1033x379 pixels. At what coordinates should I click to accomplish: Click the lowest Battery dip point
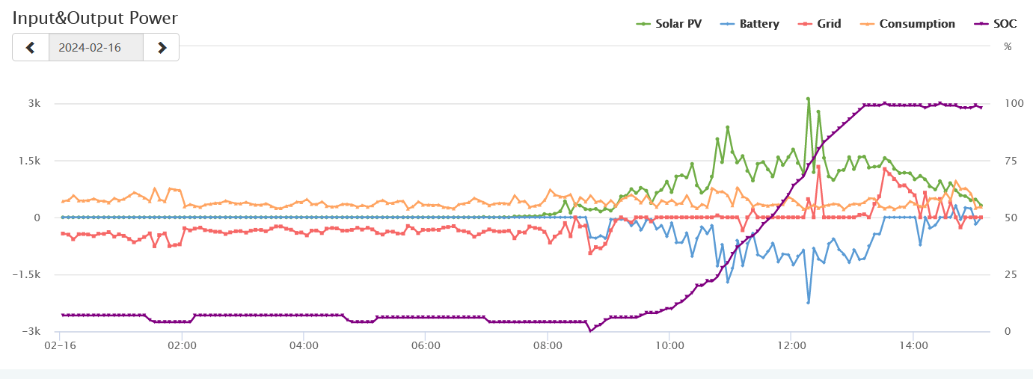809,302
